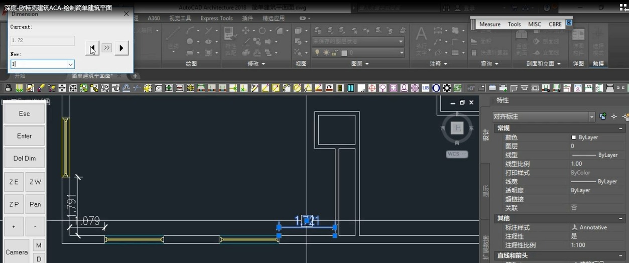Viewport: 629px width, 263px height.
Task: Open the Measure menu in floating toolbar
Action: 490,24
